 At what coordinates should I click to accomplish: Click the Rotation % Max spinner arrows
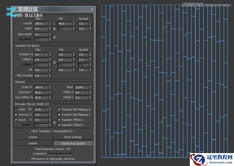point(50,55)
